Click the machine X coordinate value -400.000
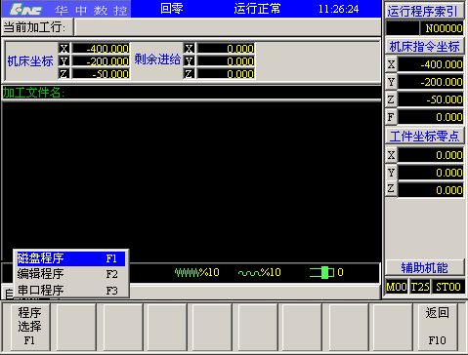 pos(101,49)
